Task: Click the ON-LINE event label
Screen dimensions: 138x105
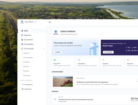Action: (x=61, y=97)
